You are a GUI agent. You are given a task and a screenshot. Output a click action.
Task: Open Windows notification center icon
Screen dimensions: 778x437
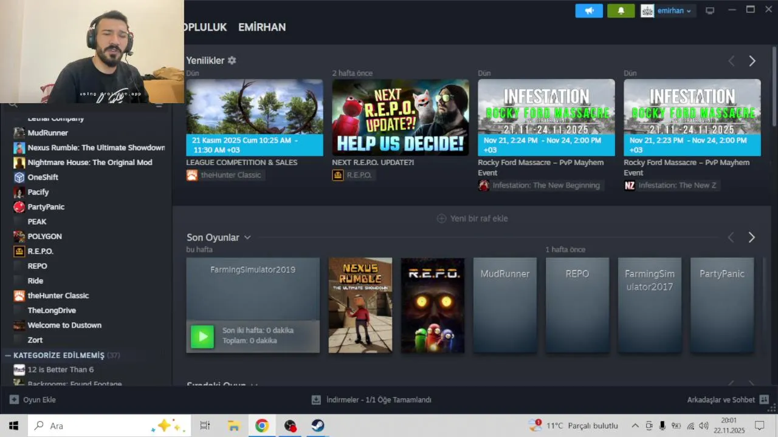(x=760, y=425)
